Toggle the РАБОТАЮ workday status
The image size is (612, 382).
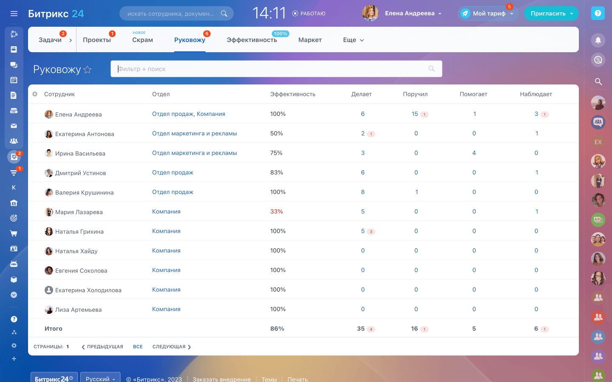309,14
